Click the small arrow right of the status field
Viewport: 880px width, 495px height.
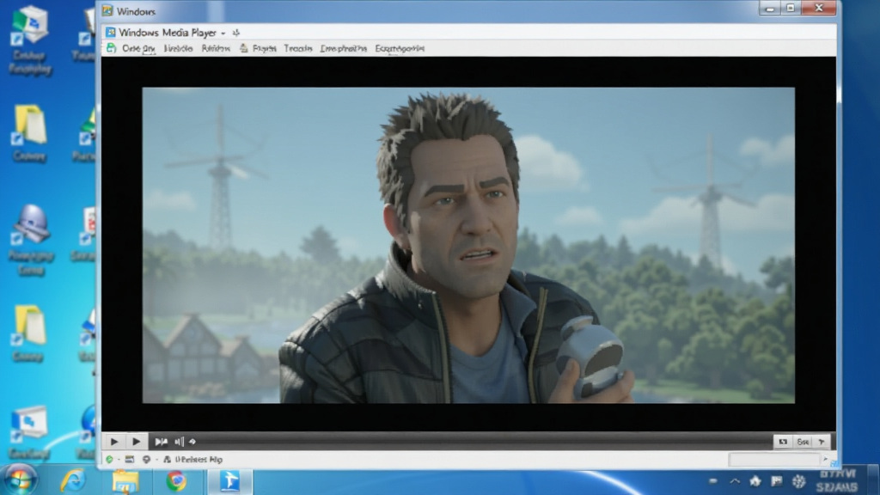tap(825, 459)
